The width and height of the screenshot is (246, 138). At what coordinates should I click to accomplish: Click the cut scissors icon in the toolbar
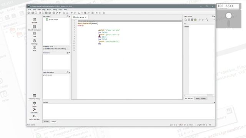pos(79,13)
